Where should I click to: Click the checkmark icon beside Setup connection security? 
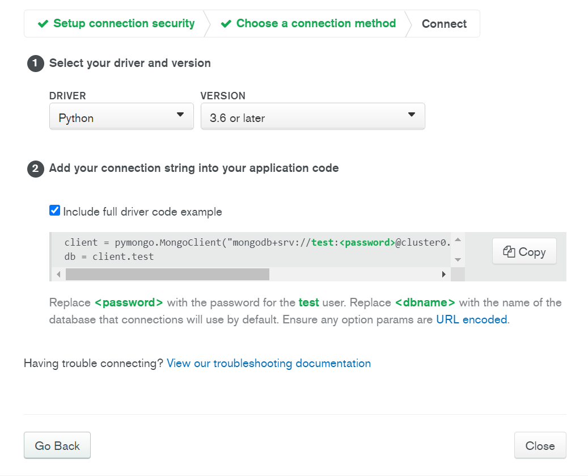click(x=43, y=24)
